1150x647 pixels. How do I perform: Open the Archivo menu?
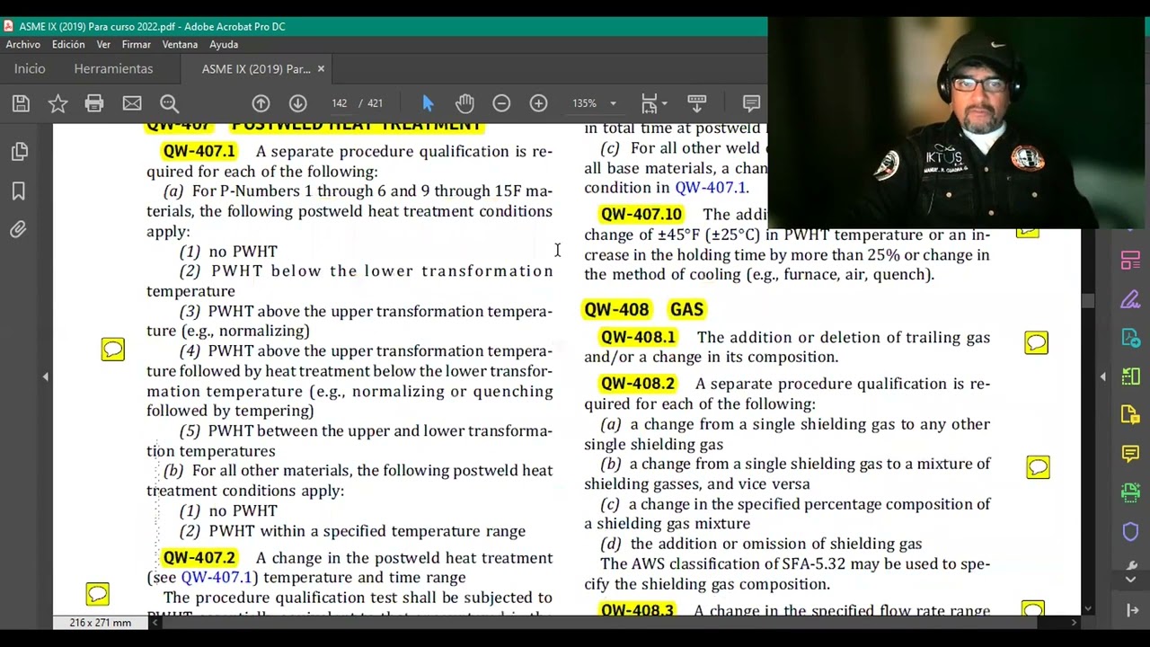pos(22,45)
